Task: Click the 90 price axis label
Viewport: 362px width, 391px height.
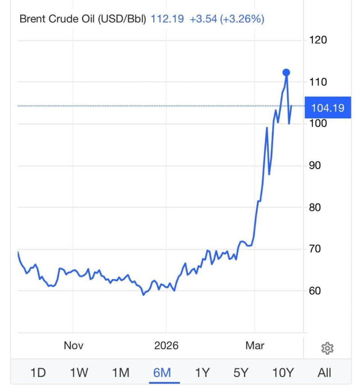Action: pyautogui.click(x=315, y=166)
